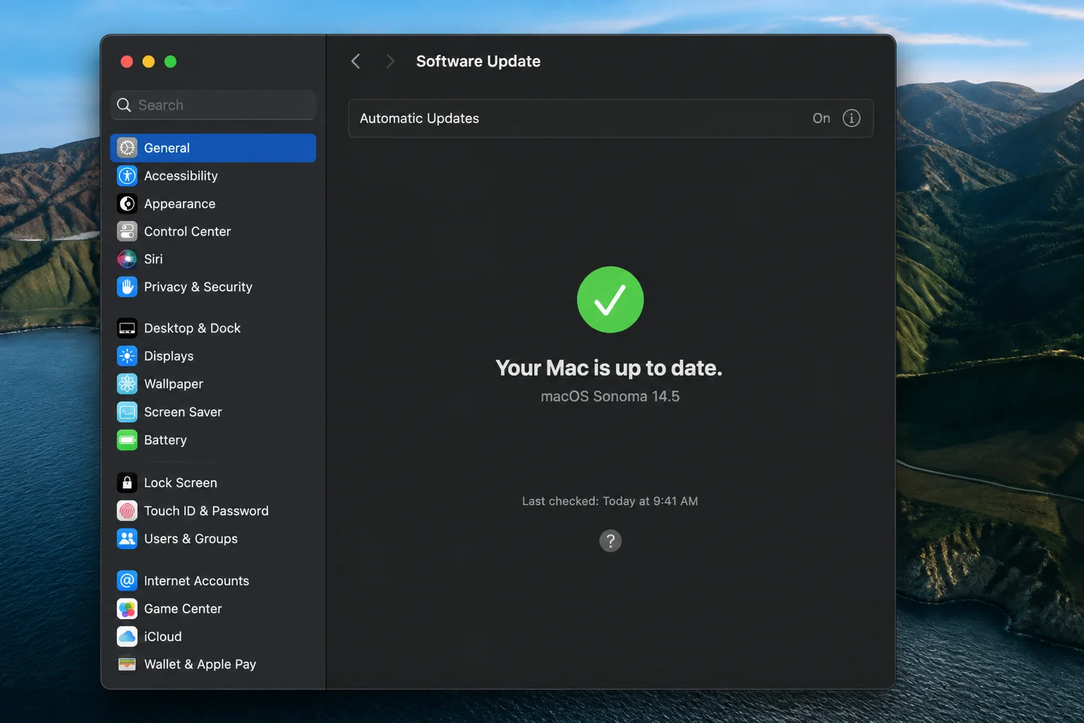This screenshot has width=1084, height=723.
Task: Click the green Battery icon
Action: [127, 440]
